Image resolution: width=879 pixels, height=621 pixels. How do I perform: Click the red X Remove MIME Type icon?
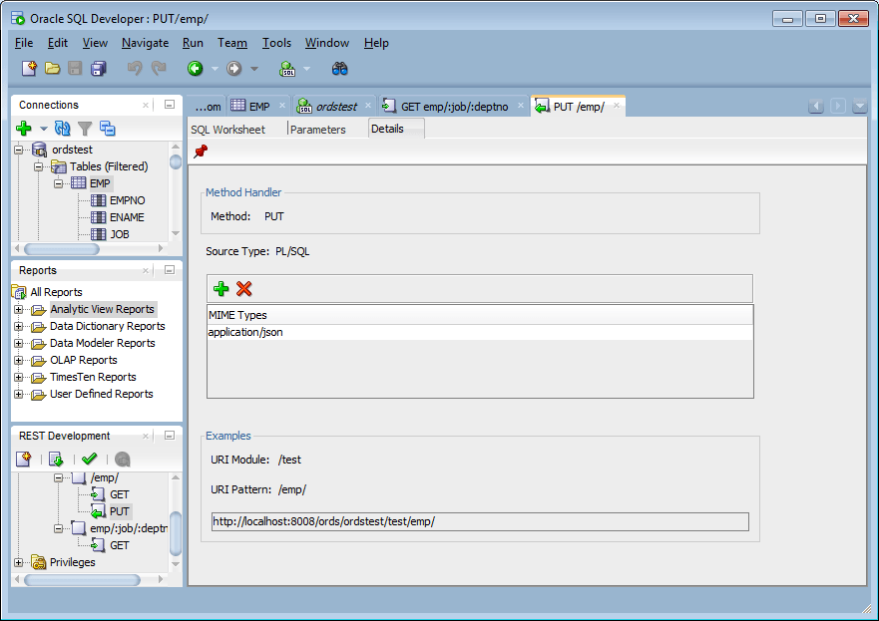click(x=243, y=289)
